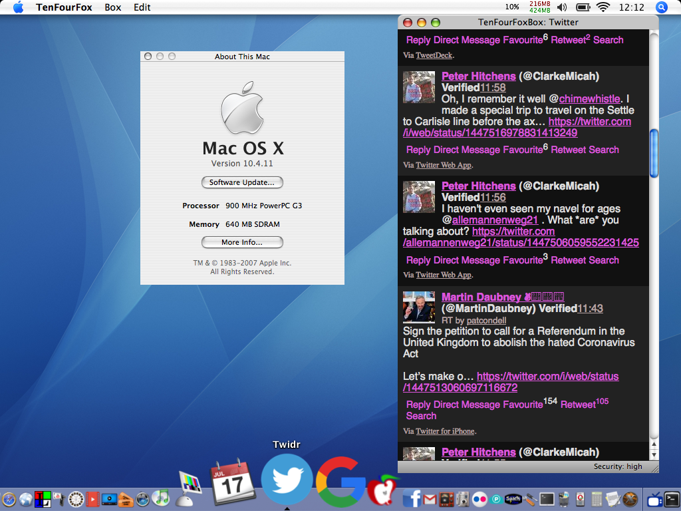Launch the colored squares app in dock

(43, 499)
